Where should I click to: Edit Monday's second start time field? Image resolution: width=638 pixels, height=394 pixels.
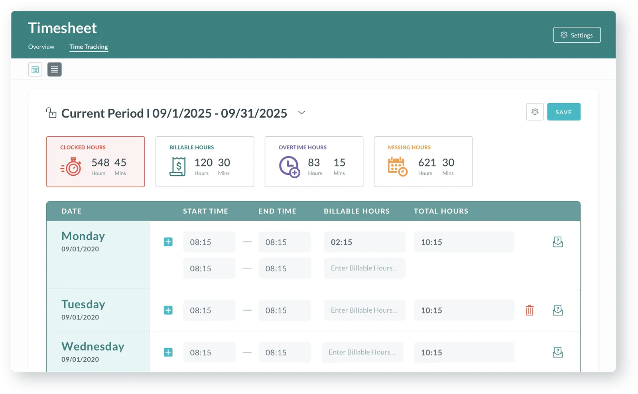tap(209, 268)
